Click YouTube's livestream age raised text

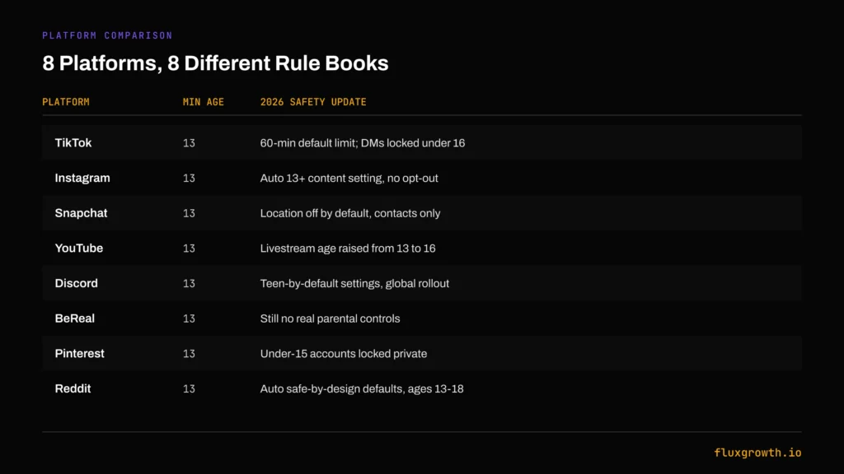click(348, 249)
